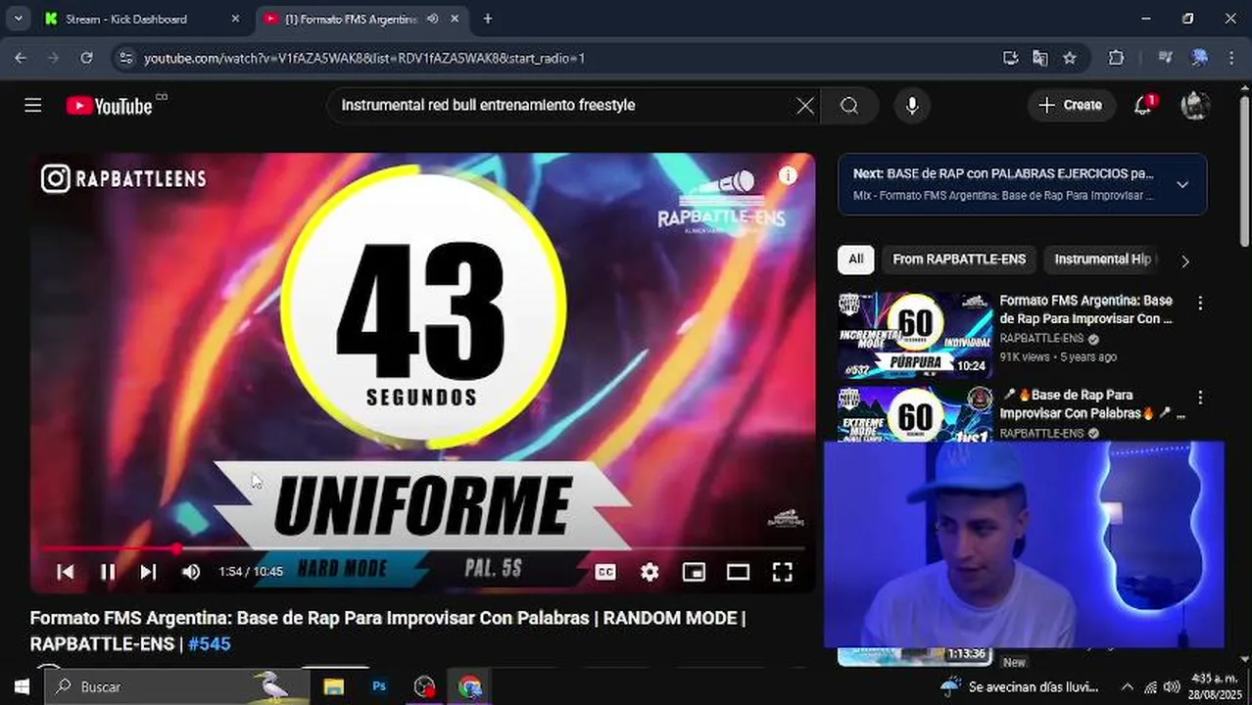Open the YouTube guide hamburger menu

pos(33,105)
